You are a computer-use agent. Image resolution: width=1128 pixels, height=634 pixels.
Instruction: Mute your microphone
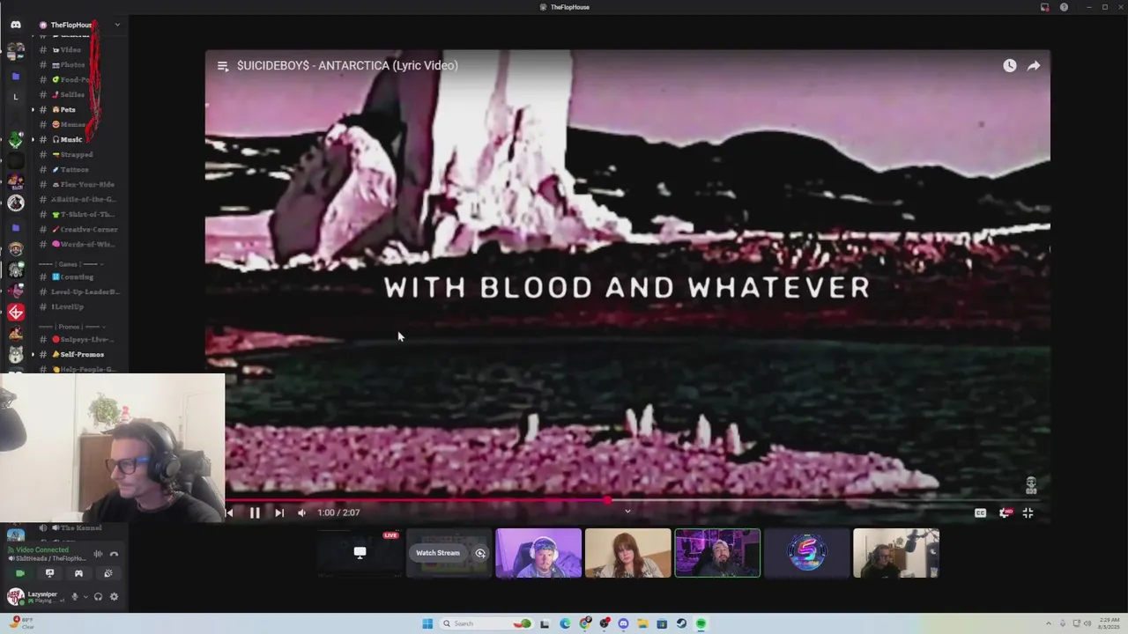click(75, 597)
